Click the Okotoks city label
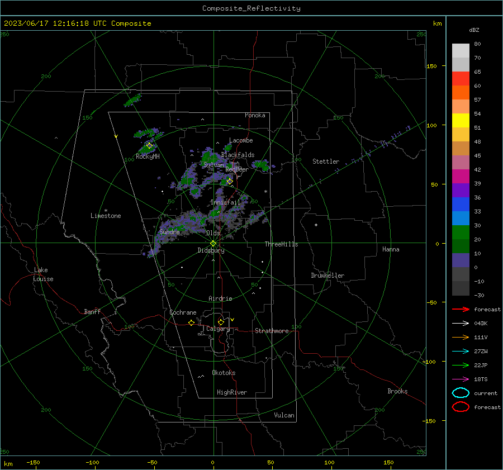Screen dimensions: 503x470 tap(224, 373)
